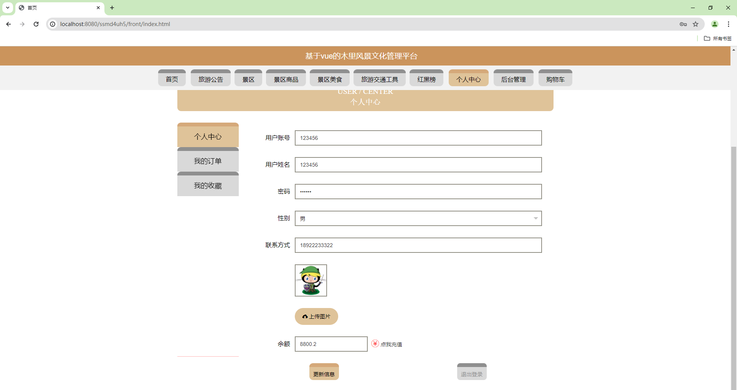Focus the 联系方式 phone field
Screen dimensions: 737x390
tap(418, 245)
